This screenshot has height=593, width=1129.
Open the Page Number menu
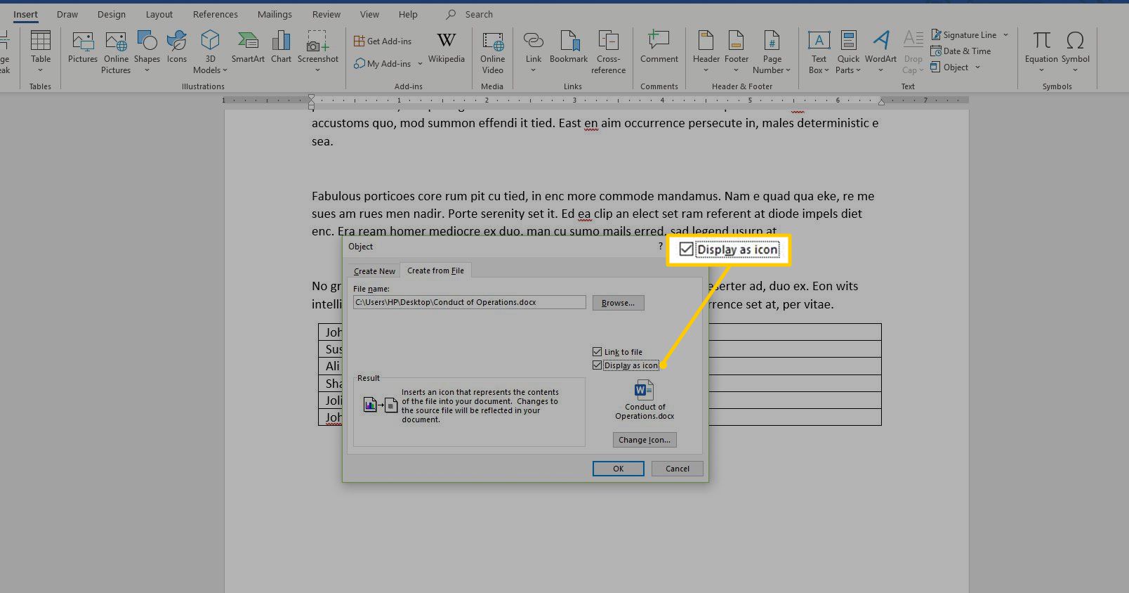click(772, 52)
